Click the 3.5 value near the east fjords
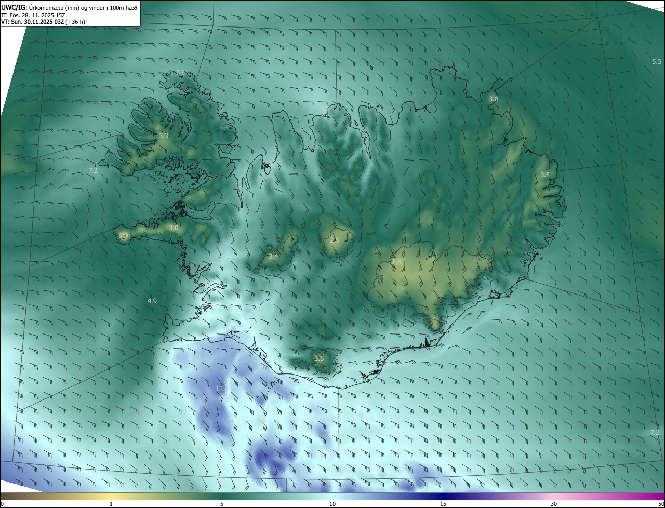The width and height of the screenshot is (665, 508). click(x=544, y=175)
